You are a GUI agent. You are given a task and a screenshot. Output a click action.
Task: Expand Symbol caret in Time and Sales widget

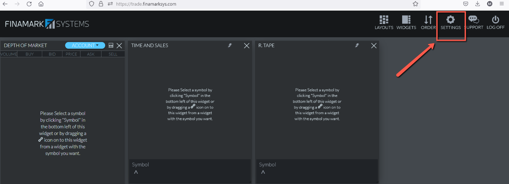136,172
